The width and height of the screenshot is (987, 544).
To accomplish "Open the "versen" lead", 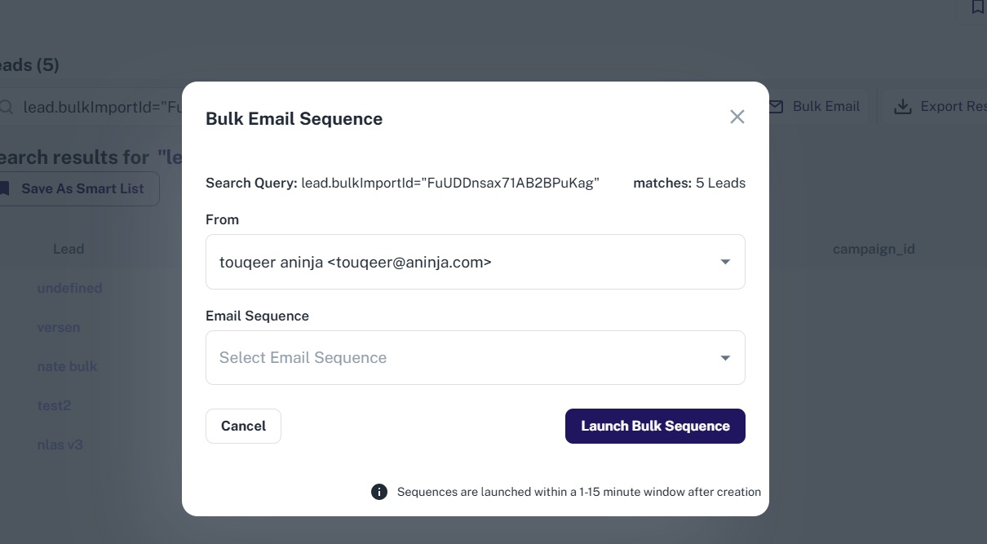I will [59, 327].
